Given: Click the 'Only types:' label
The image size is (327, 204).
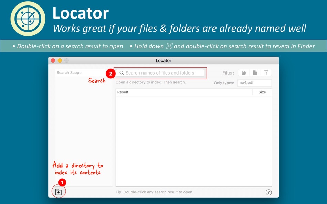Looking at the screenshot, I should (x=224, y=83).
